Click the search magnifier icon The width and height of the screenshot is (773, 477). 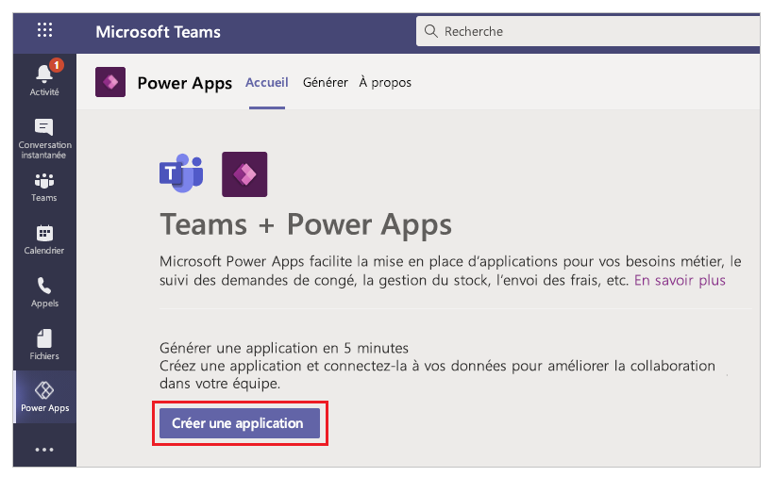pos(431,31)
